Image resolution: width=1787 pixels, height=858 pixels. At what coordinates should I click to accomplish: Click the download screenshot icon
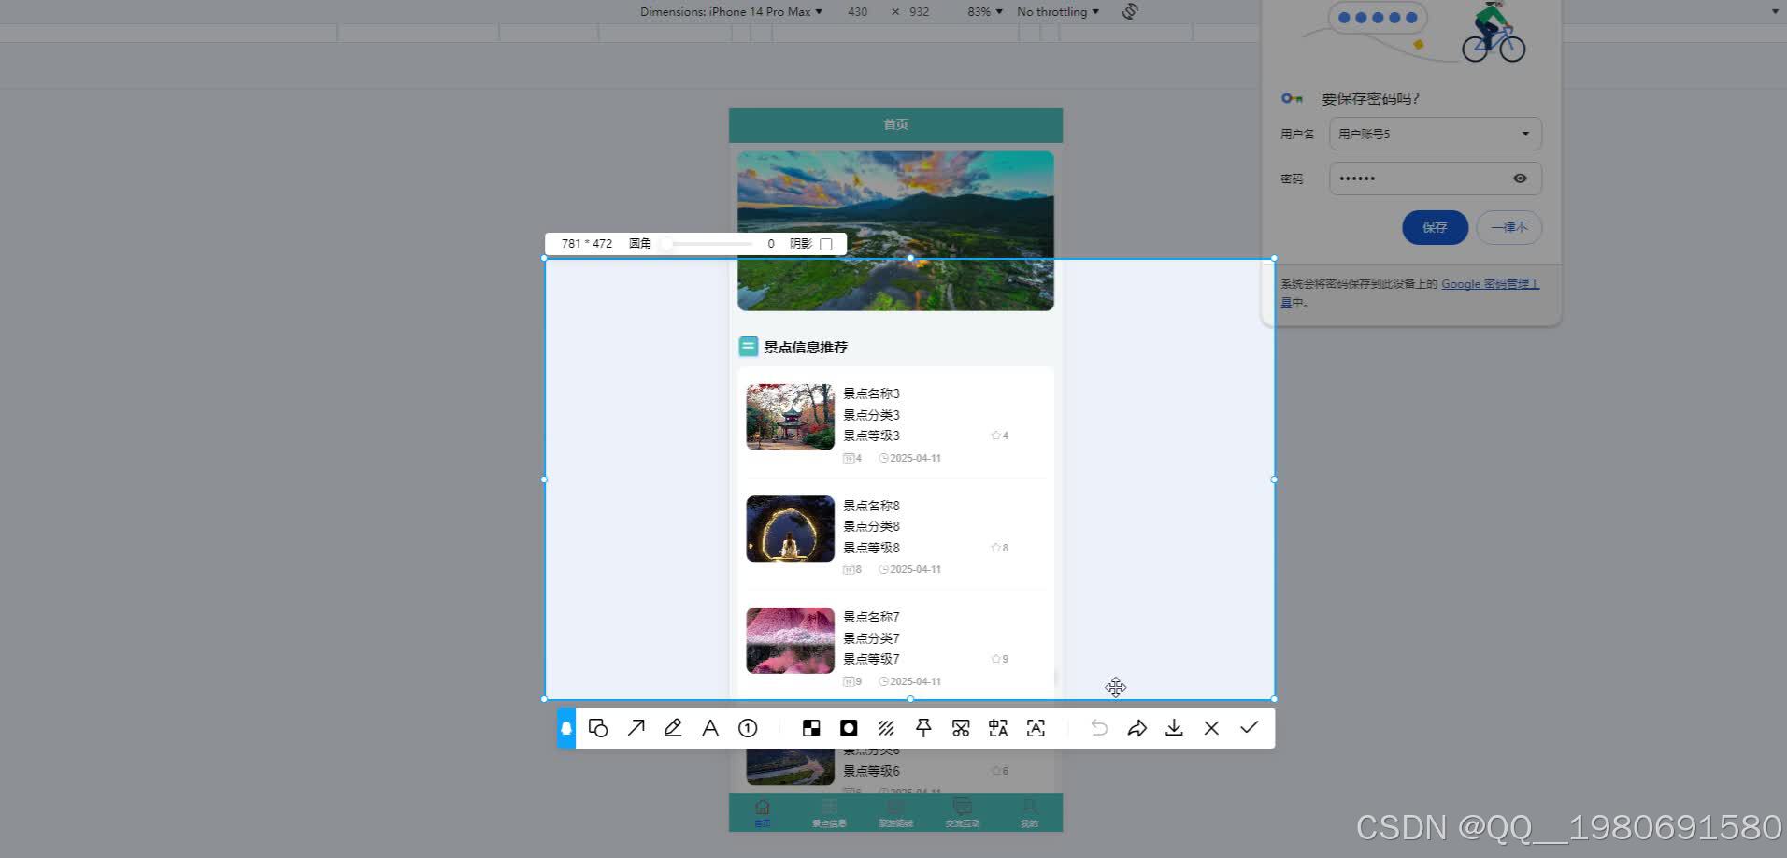pos(1174,727)
